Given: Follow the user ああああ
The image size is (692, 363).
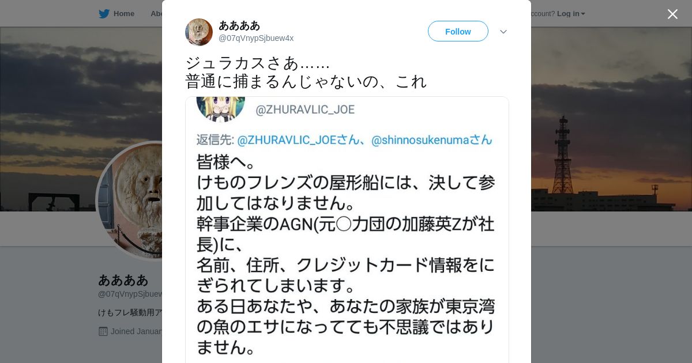Looking at the screenshot, I should tap(458, 31).
